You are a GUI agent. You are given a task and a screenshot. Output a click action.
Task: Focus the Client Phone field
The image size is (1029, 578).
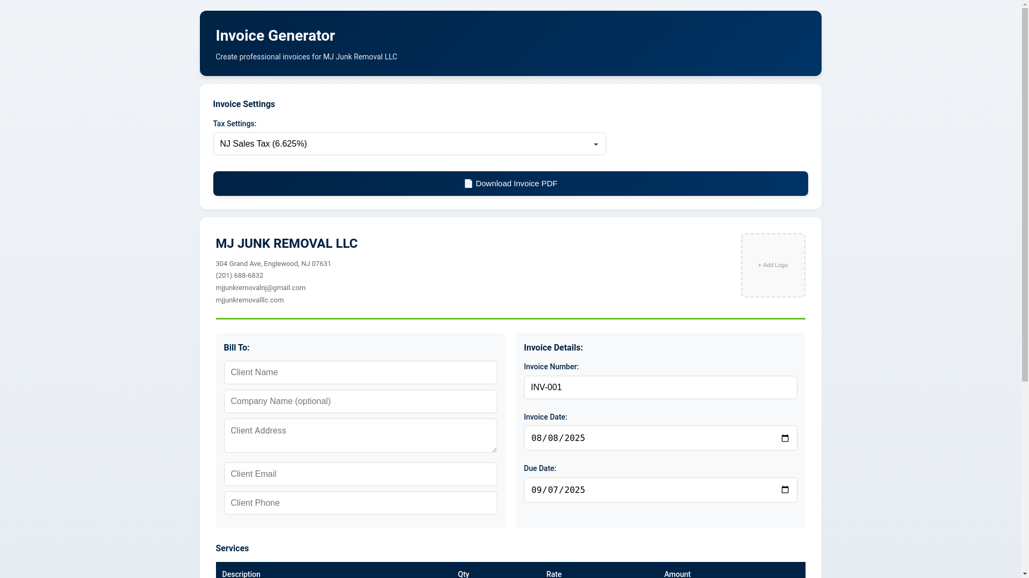360,503
